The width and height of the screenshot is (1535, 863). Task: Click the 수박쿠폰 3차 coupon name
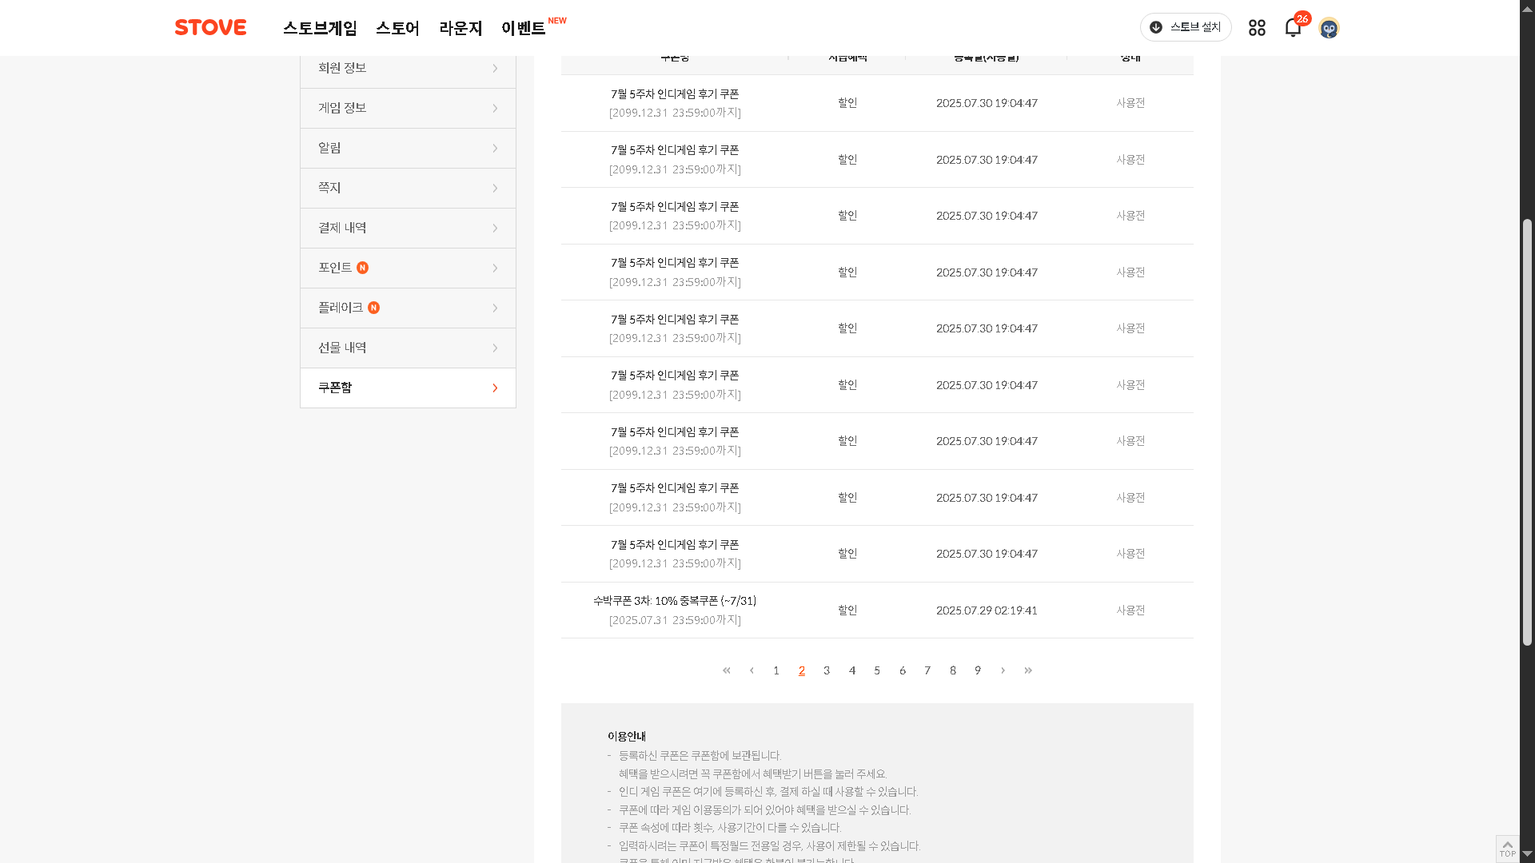pyautogui.click(x=675, y=601)
